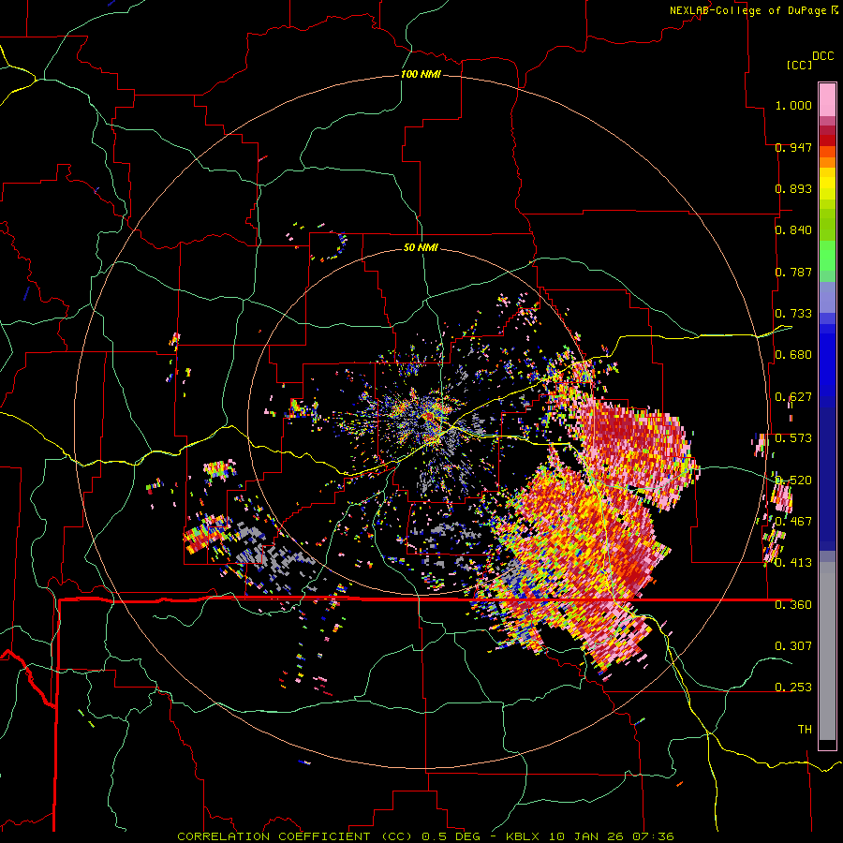
Task: Click the 0.413 scale value
Action: pyautogui.click(x=793, y=563)
